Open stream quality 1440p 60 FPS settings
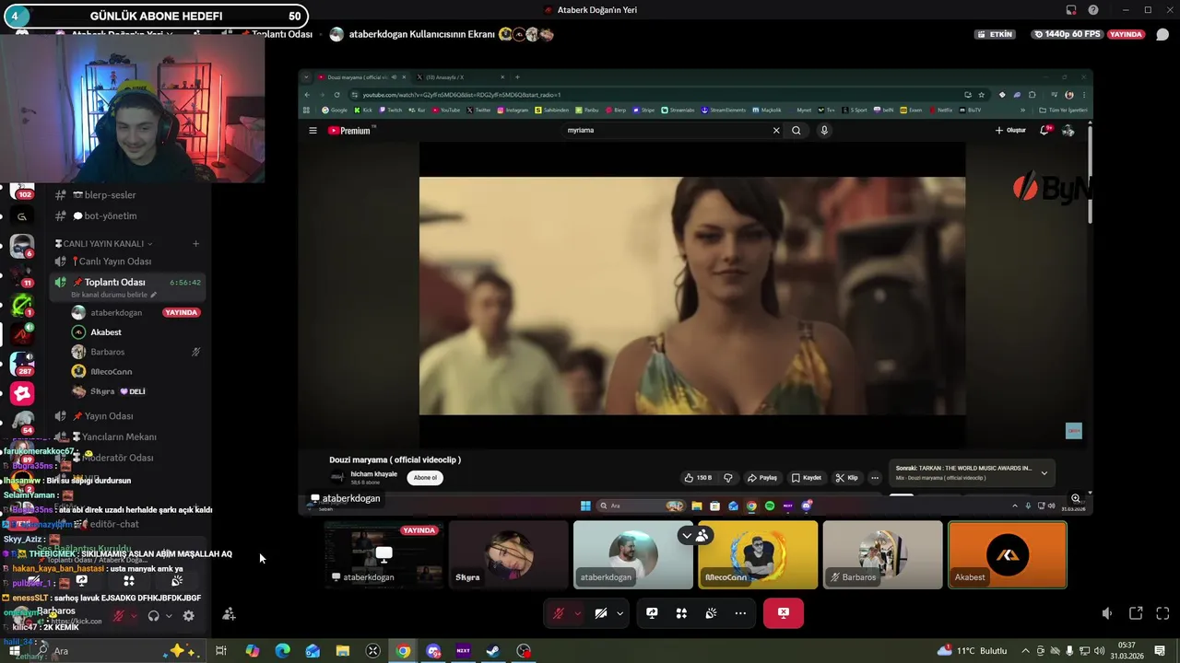Screen dimensions: 1180x663 pyautogui.click(x=1068, y=34)
